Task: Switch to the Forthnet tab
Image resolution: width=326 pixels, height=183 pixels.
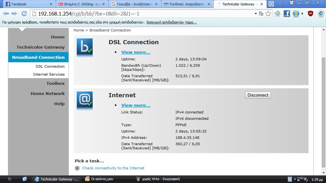Action: tap(187, 4)
